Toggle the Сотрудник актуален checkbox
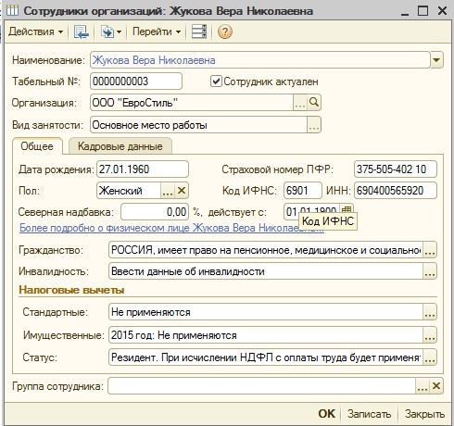This screenshot has height=426, width=454. [x=216, y=81]
